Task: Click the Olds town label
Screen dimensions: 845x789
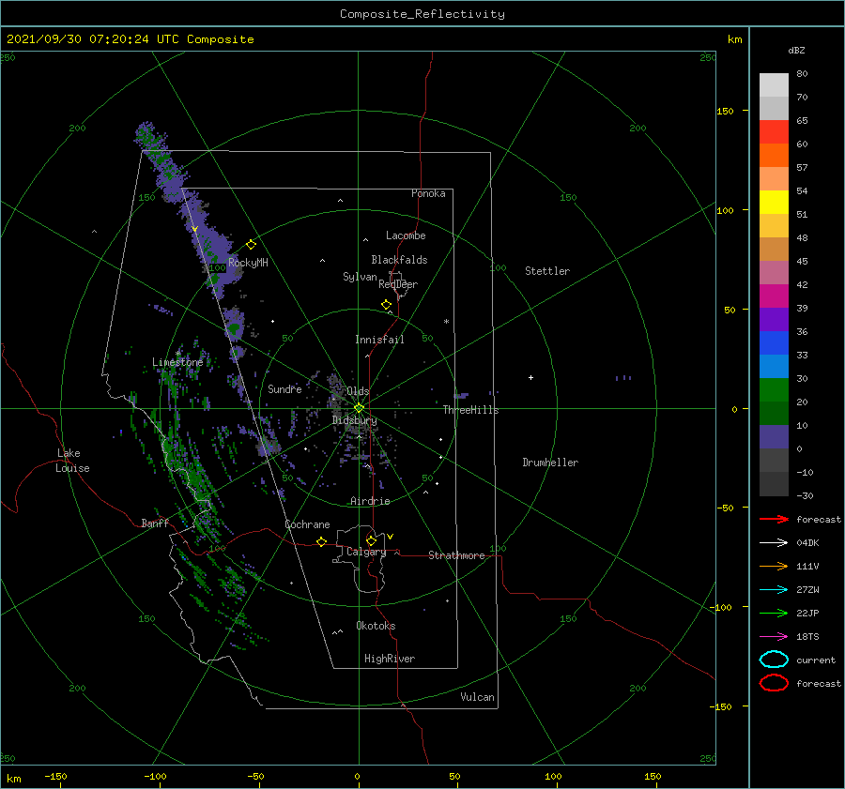Action: pyautogui.click(x=358, y=391)
